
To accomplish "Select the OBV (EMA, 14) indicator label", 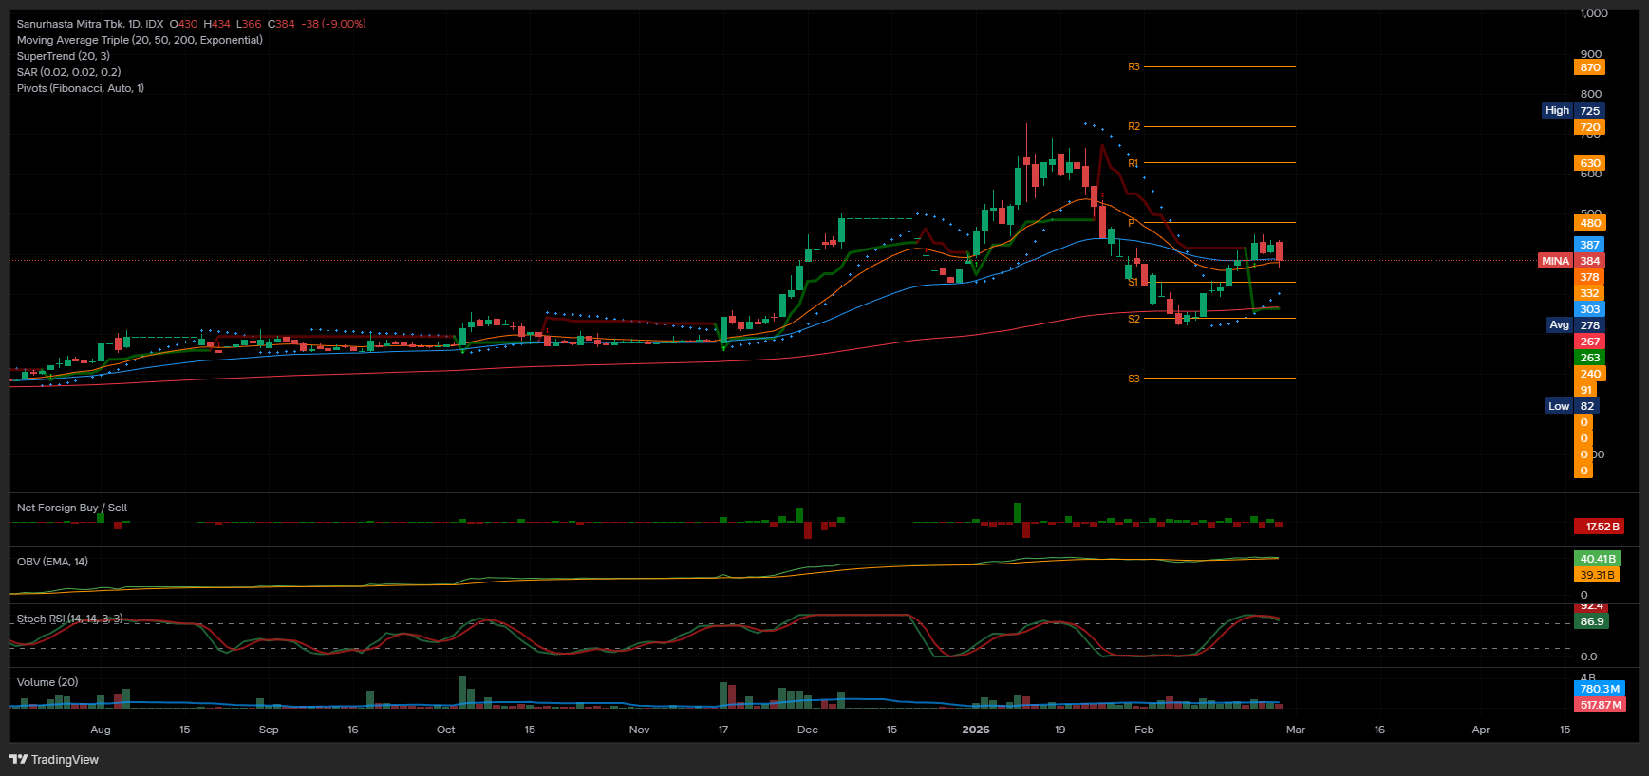I will 52,562.
